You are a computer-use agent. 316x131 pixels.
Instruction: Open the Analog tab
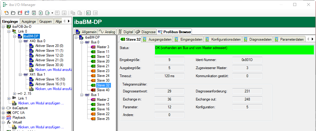click(107, 32)
